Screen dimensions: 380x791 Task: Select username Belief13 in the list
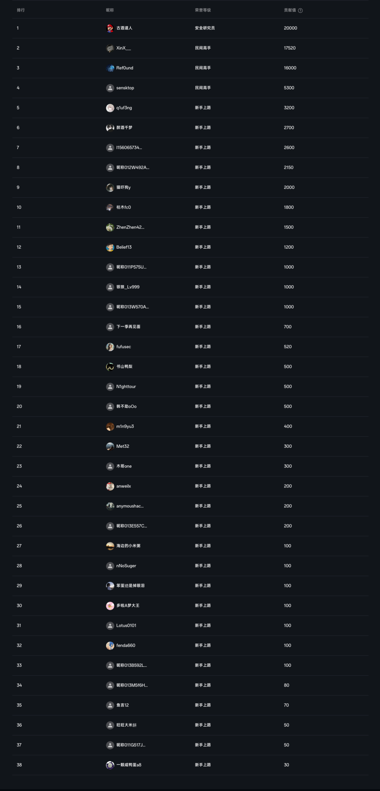124,247
